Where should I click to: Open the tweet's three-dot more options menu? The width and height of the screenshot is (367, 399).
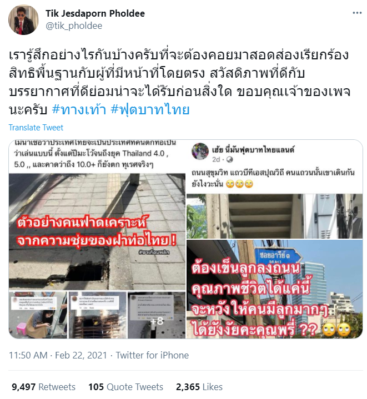(357, 13)
